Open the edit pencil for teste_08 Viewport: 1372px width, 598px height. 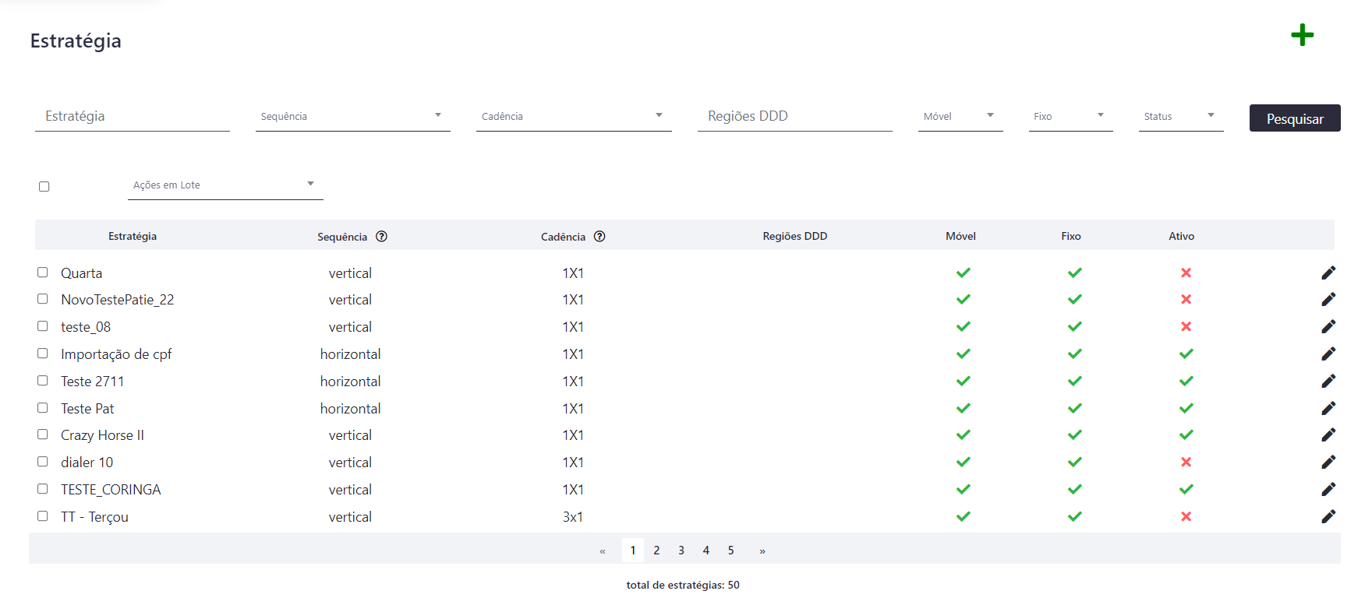pyautogui.click(x=1328, y=326)
